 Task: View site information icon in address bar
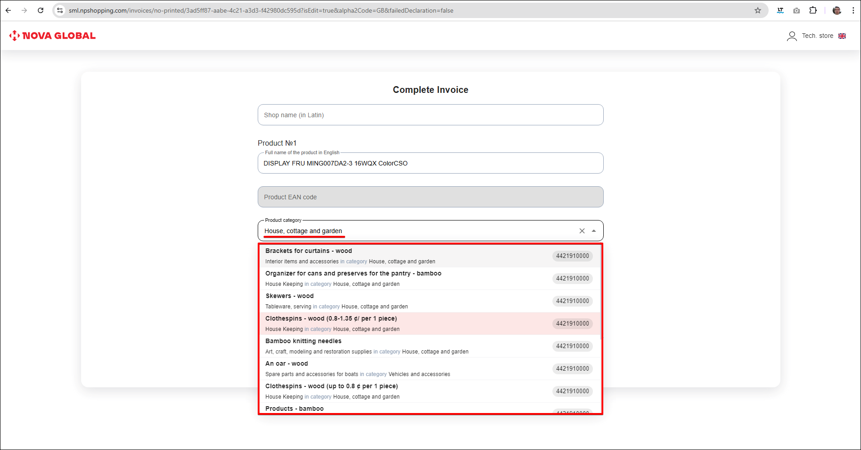[x=60, y=10]
